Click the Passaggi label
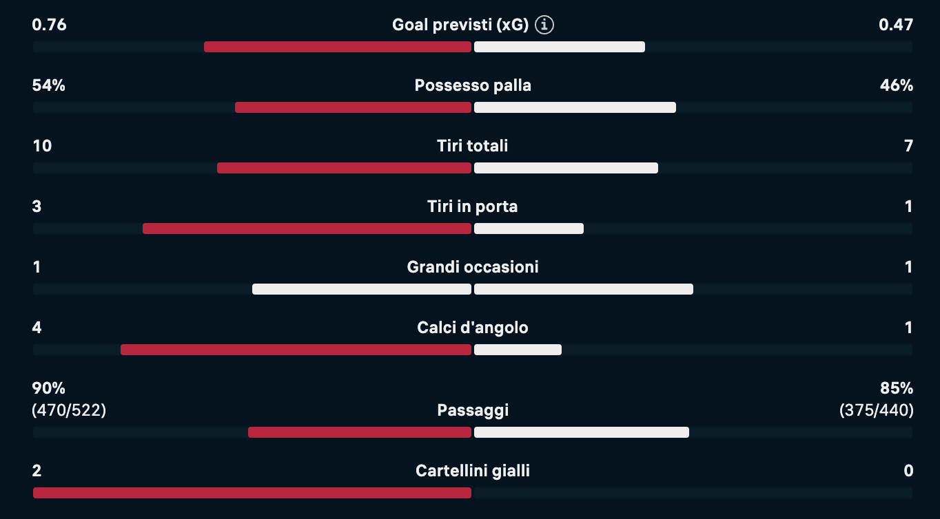The image size is (940, 519). [x=473, y=411]
